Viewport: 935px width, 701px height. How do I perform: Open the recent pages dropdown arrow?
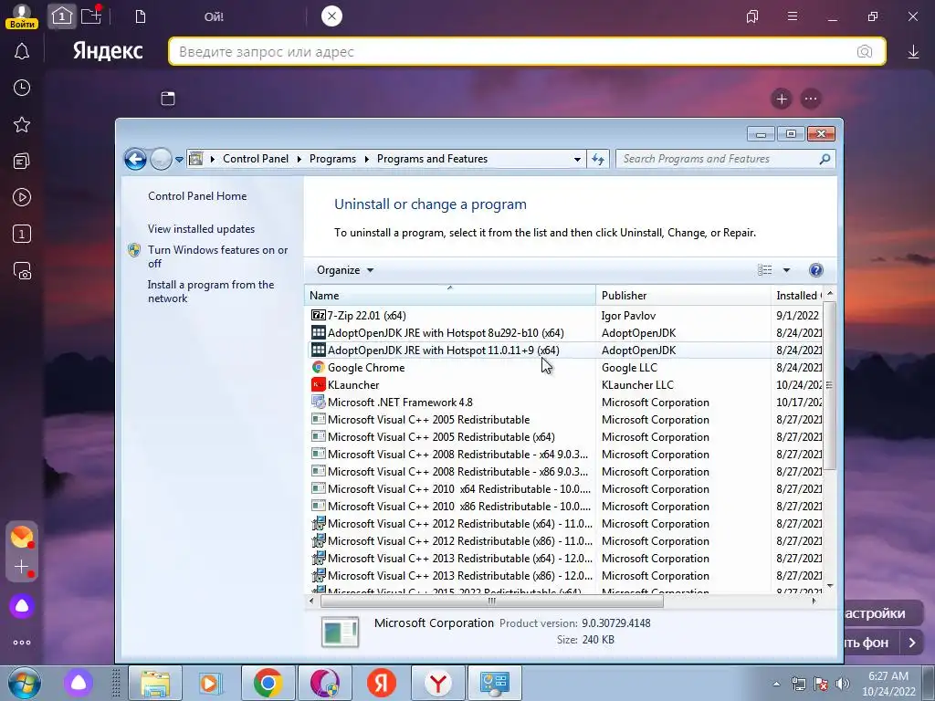click(x=179, y=160)
